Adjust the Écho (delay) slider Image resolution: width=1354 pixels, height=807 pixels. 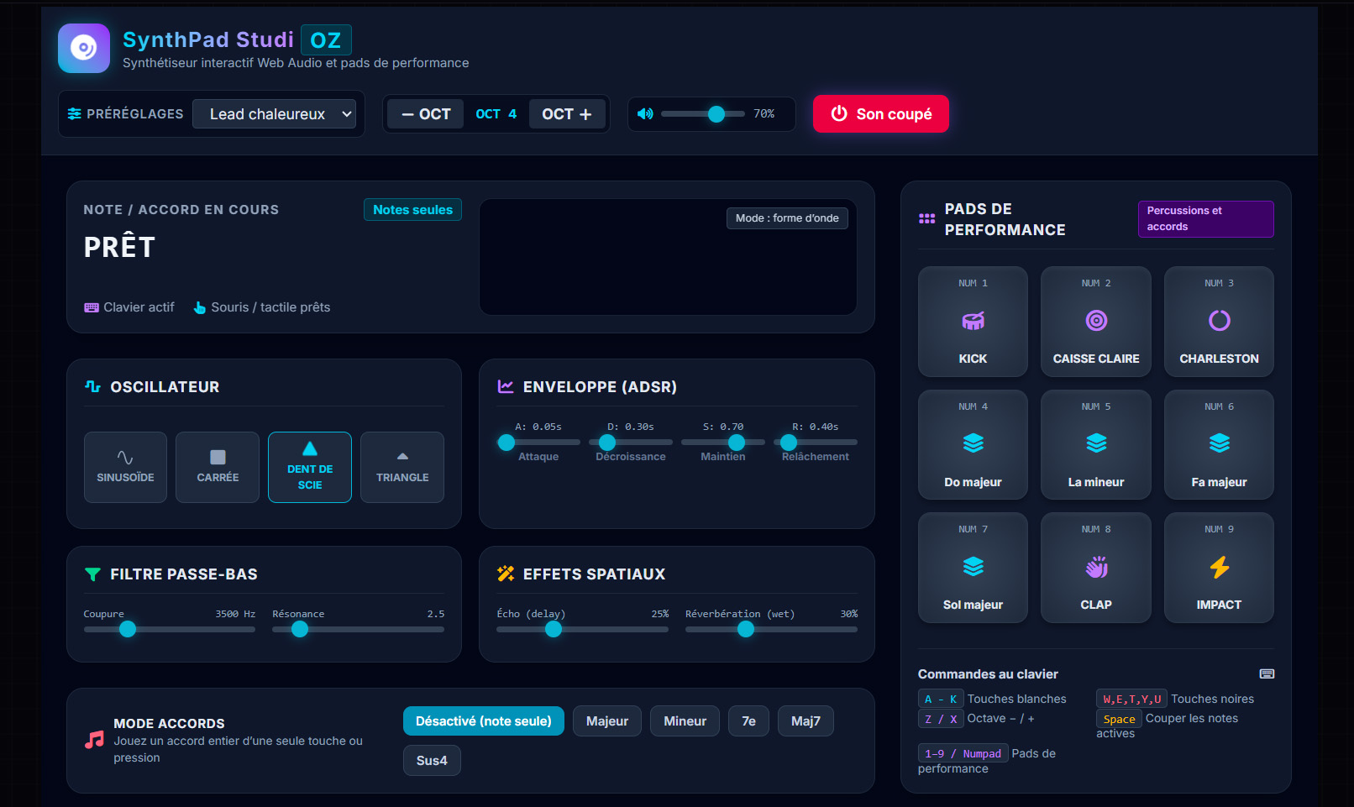click(582, 629)
